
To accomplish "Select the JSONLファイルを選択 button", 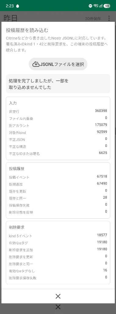I will [58, 64].
